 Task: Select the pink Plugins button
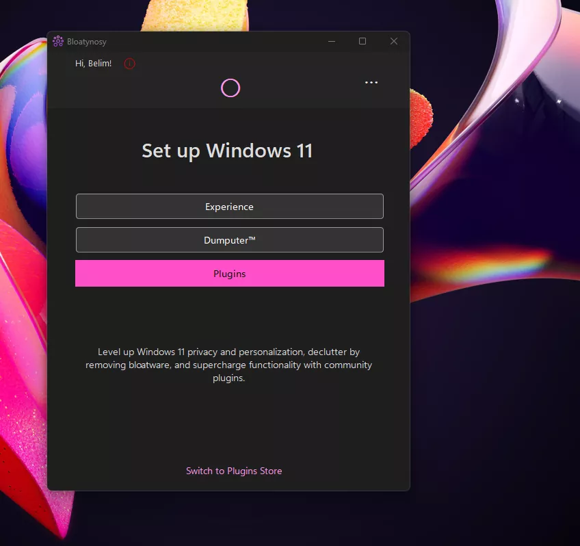pyautogui.click(x=229, y=274)
